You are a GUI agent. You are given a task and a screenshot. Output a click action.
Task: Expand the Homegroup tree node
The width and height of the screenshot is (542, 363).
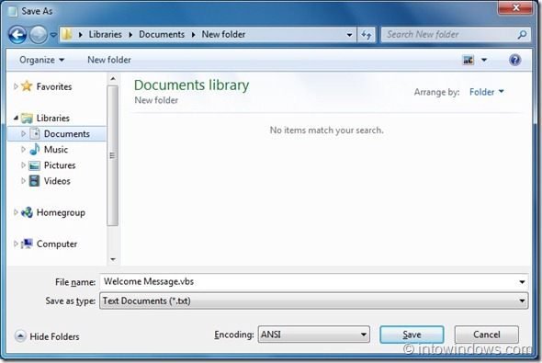16,212
